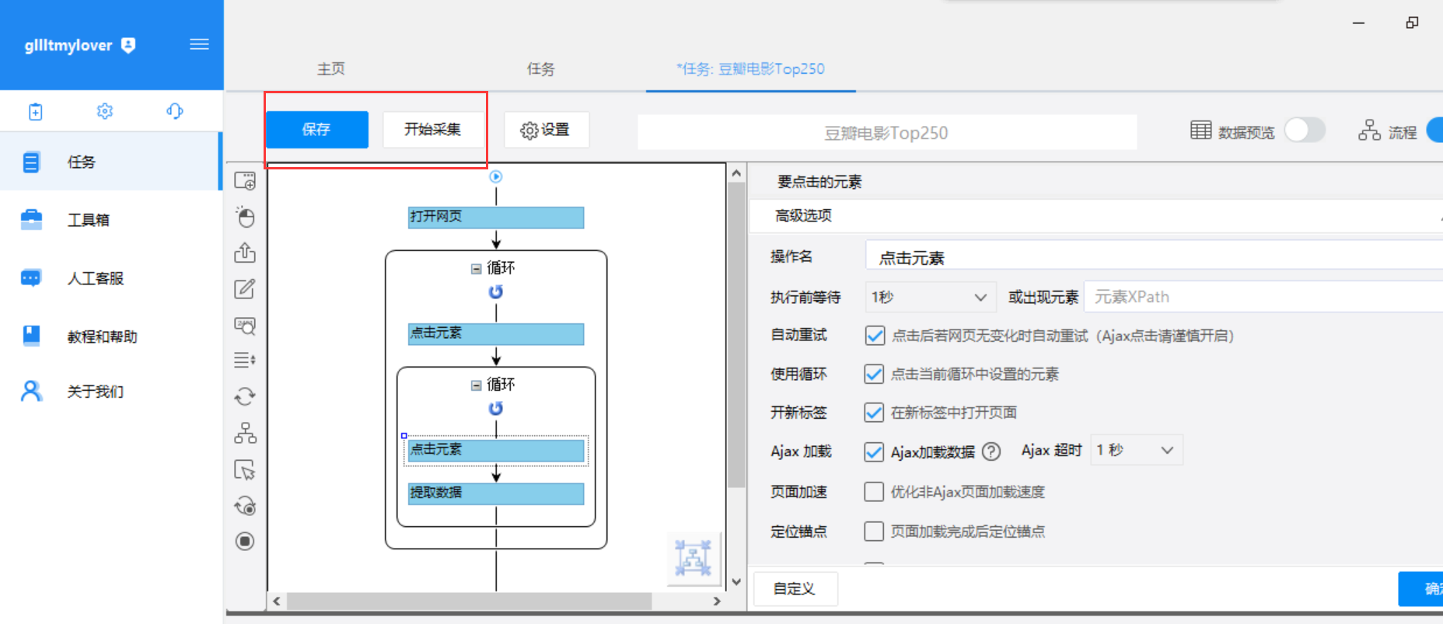
Task: Click the canvas vertical scrollbar up arrow
Action: [x=736, y=173]
